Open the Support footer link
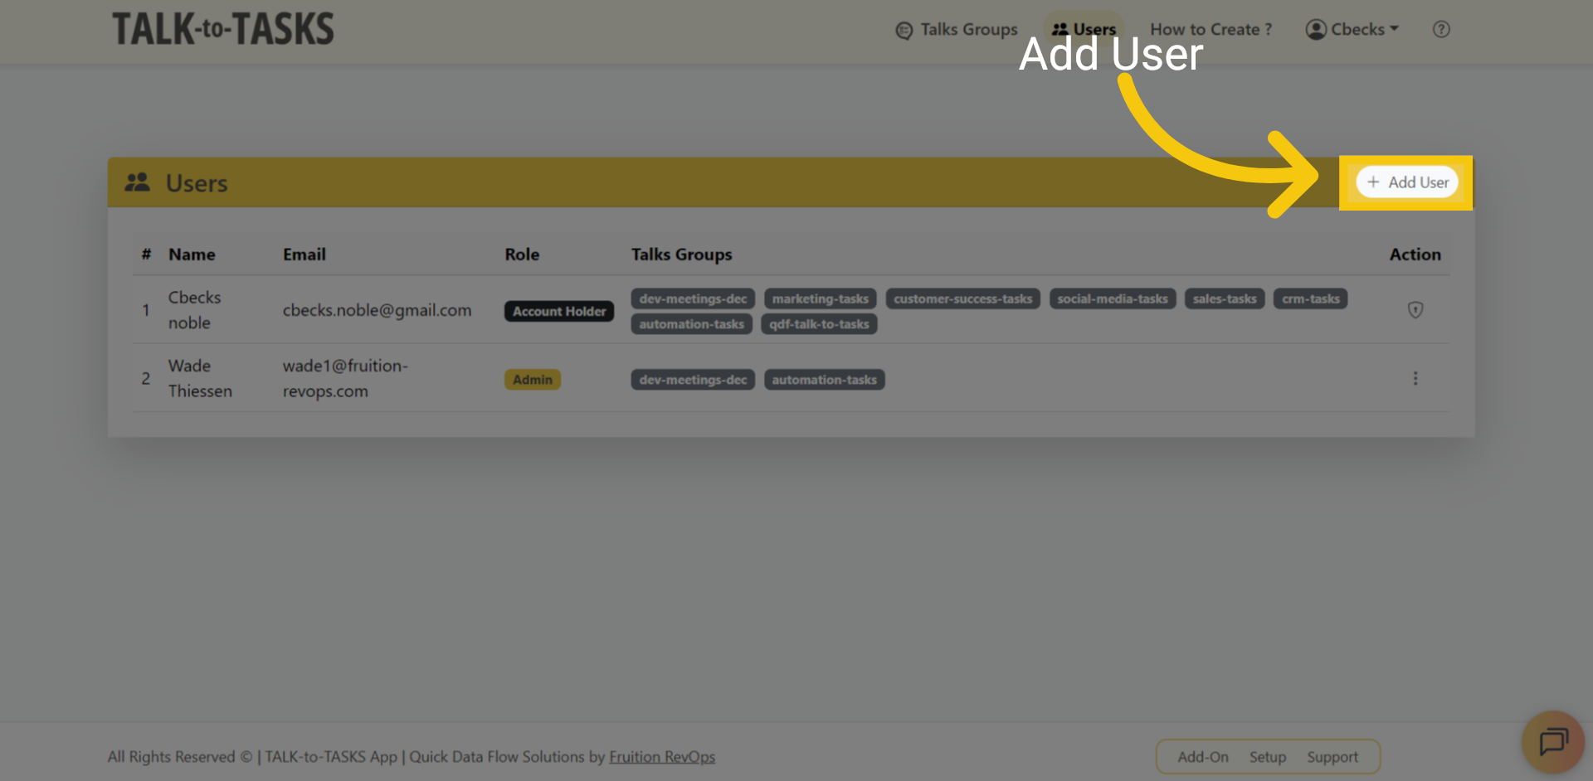The image size is (1593, 781). click(1332, 757)
